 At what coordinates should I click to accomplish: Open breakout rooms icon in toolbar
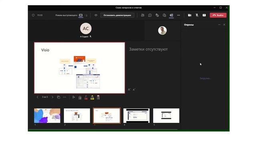coord(164,15)
